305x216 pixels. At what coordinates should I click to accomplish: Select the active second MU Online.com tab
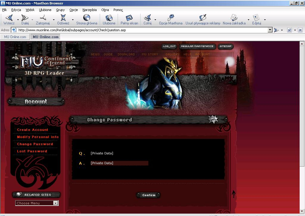pyautogui.click(x=46, y=37)
